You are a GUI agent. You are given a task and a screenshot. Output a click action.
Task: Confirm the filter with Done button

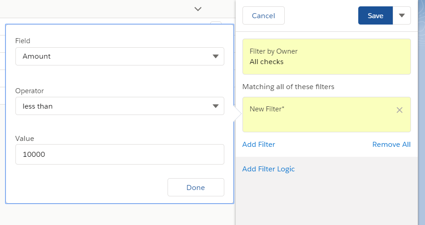[196, 187]
